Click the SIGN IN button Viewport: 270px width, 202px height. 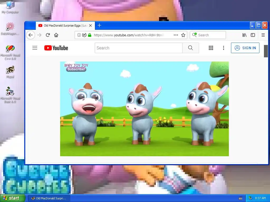[x=245, y=48]
